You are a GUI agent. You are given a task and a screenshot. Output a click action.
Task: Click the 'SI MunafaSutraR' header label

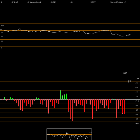(34, 2)
